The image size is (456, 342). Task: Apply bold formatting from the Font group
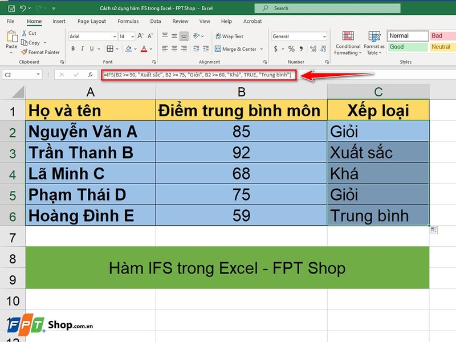tap(73, 48)
